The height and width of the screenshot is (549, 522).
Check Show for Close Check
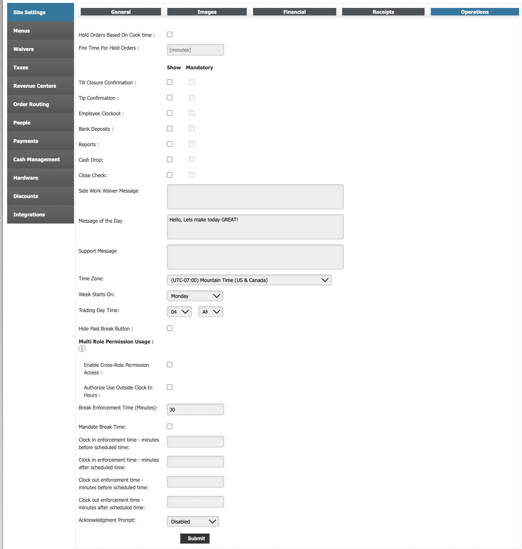(x=169, y=175)
